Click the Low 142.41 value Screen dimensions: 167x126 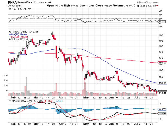pyautogui.click(x=87, y=5)
